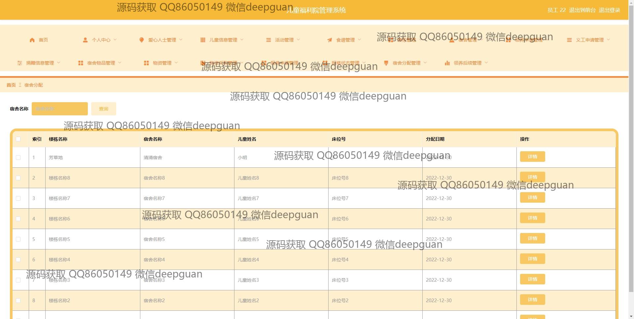Select the checkbox for row 楼栋名称3
Screen dimensions: 634x319
click(x=18, y=280)
